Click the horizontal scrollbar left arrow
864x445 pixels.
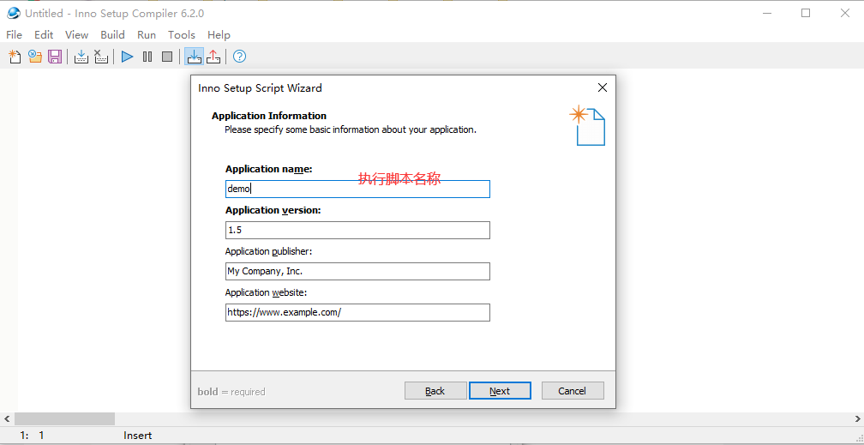(x=7, y=419)
